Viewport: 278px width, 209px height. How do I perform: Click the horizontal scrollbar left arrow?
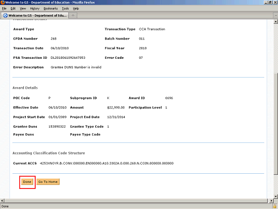(x=2, y=201)
